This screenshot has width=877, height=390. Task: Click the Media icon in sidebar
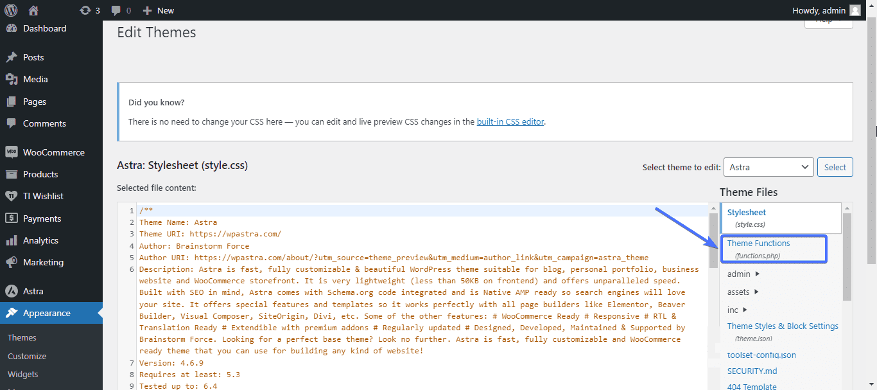[11, 79]
